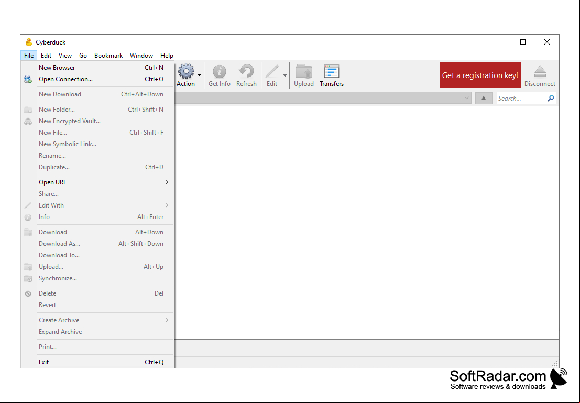This screenshot has width=580, height=403.
Task: Expand the Action dropdown arrow
Action: 200,75
